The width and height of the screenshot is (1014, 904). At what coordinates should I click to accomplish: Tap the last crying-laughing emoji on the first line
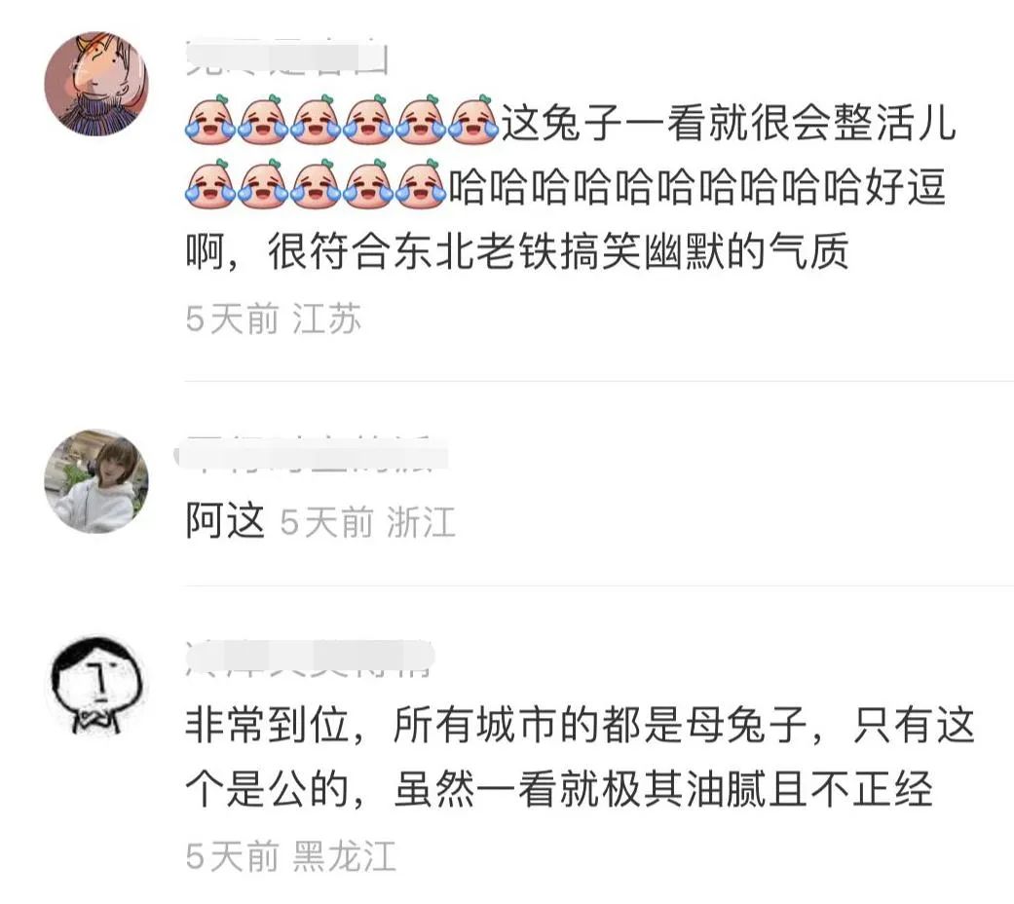click(x=473, y=120)
